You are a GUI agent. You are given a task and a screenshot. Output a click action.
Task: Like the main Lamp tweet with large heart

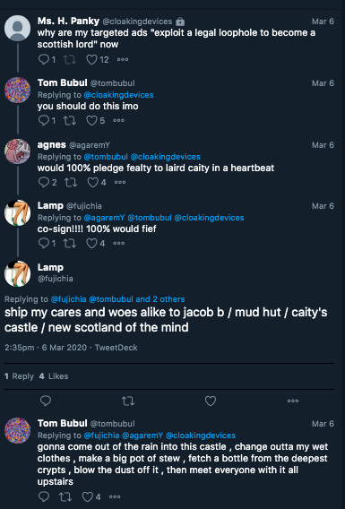click(211, 401)
